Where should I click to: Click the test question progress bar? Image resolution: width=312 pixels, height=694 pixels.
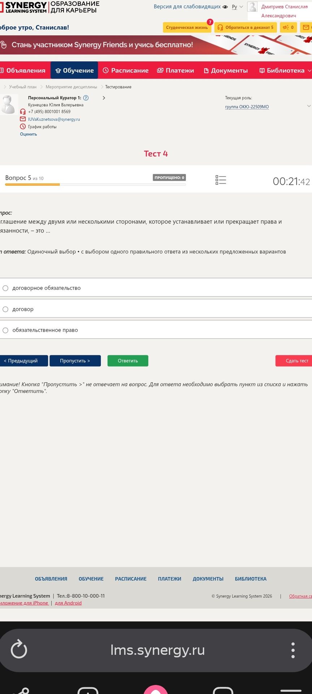(x=95, y=185)
